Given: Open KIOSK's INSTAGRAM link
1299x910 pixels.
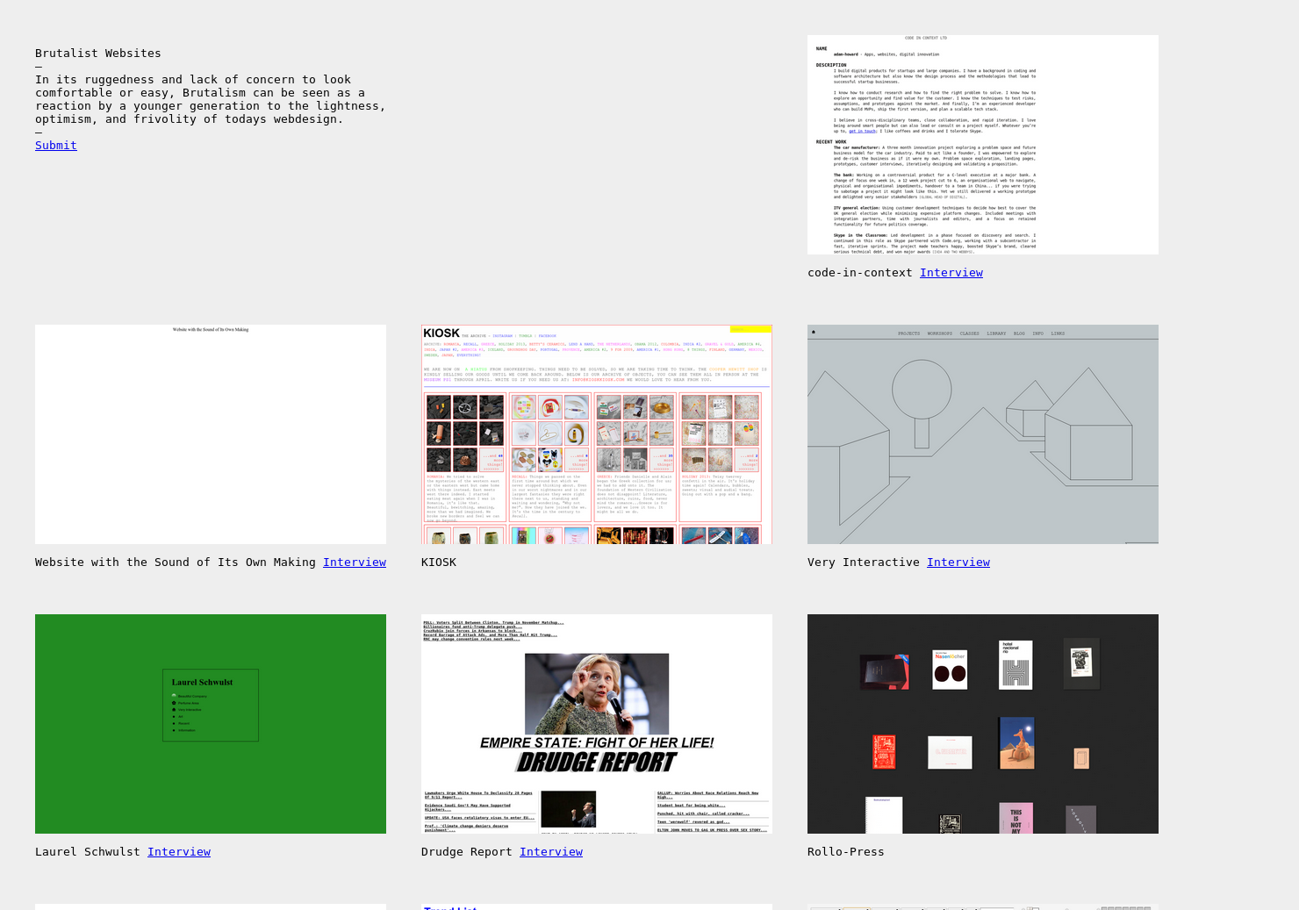Looking at the screenshot, I should 503,336.
